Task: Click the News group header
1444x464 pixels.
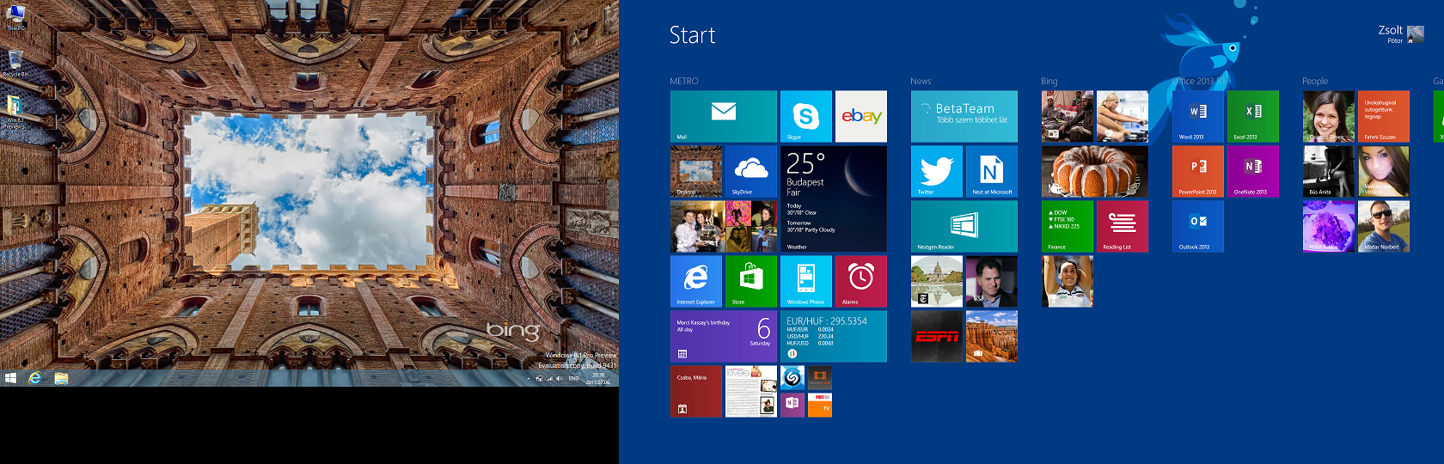Action: 921,81
